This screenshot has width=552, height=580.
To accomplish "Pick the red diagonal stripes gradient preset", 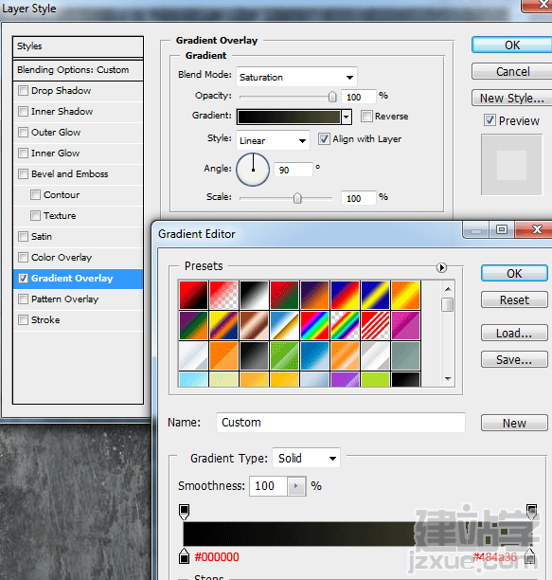I will 375,325.
